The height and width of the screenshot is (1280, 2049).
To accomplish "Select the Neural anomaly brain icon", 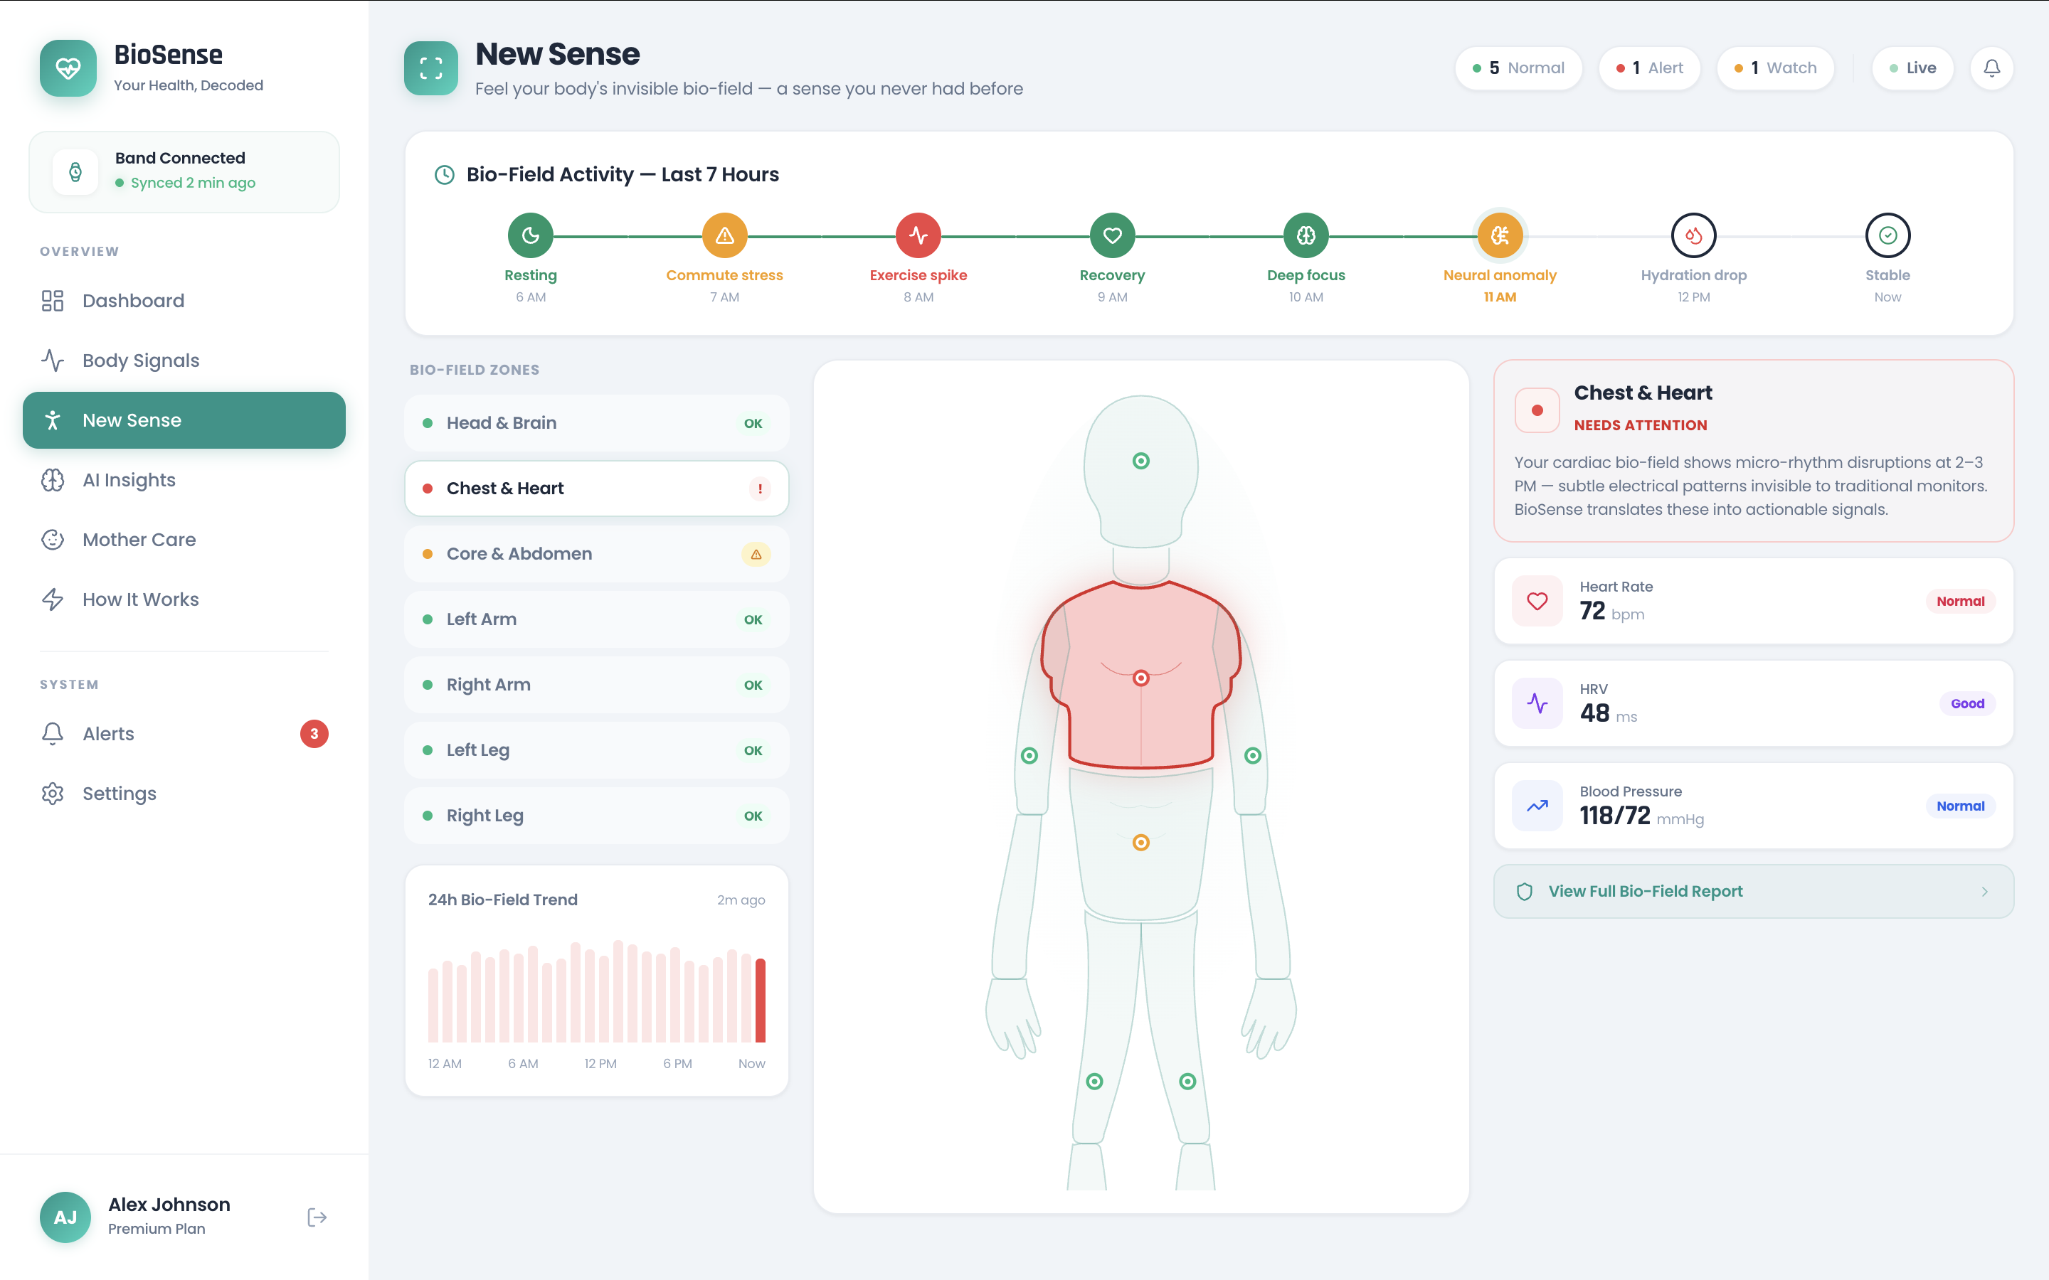I will coord(1500,235).
